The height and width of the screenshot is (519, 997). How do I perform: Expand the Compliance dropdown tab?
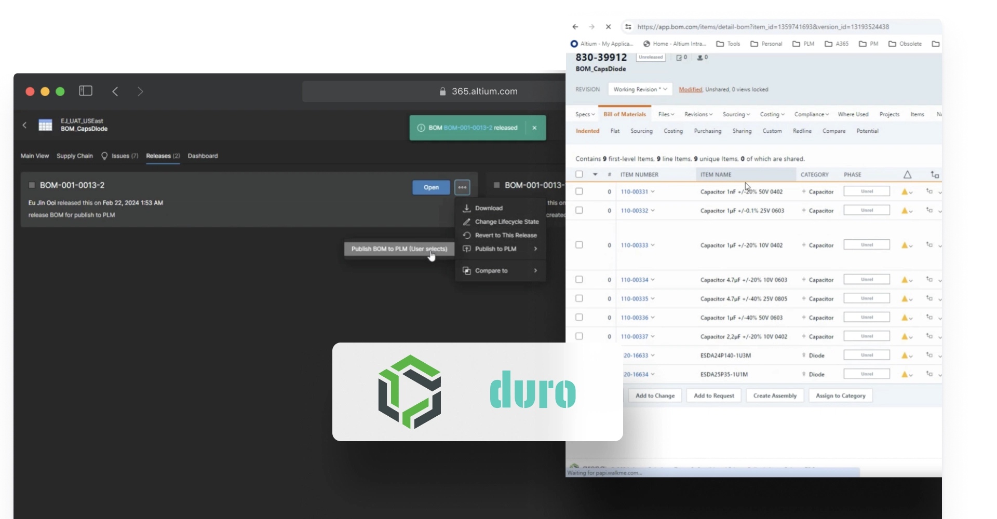811,114
